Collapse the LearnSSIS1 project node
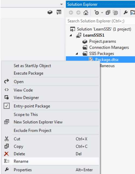This screenshot has height=174, width=135. coord(71,35)
